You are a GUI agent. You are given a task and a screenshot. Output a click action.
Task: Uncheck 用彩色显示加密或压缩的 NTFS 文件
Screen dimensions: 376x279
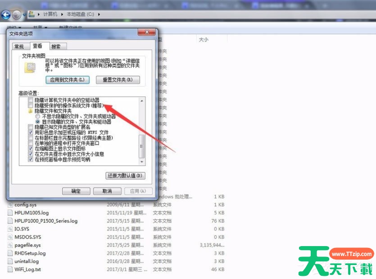[x=31, y=133]
